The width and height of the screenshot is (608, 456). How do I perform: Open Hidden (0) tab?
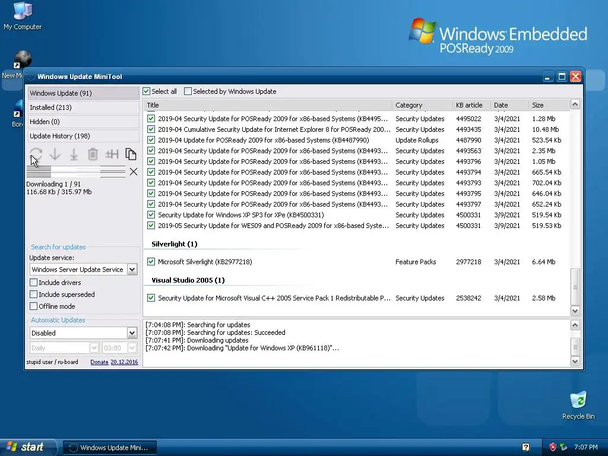83,122
